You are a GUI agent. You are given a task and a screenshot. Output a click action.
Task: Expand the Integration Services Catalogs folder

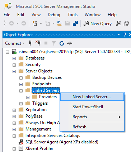[14, 136]
